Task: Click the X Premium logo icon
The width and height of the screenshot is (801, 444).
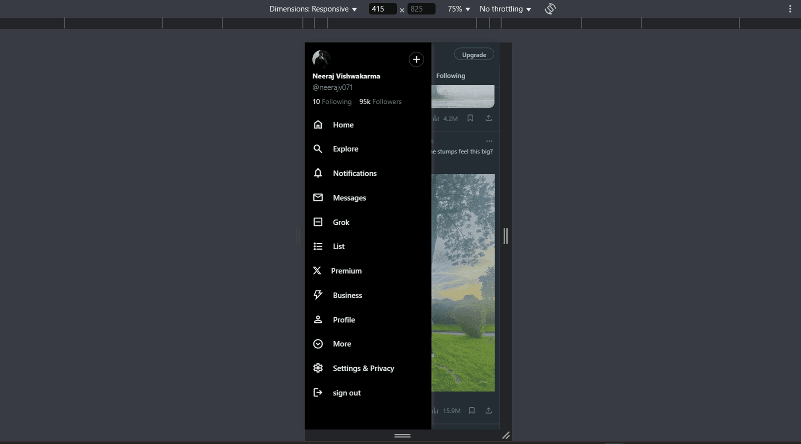Action: (317, 270)
